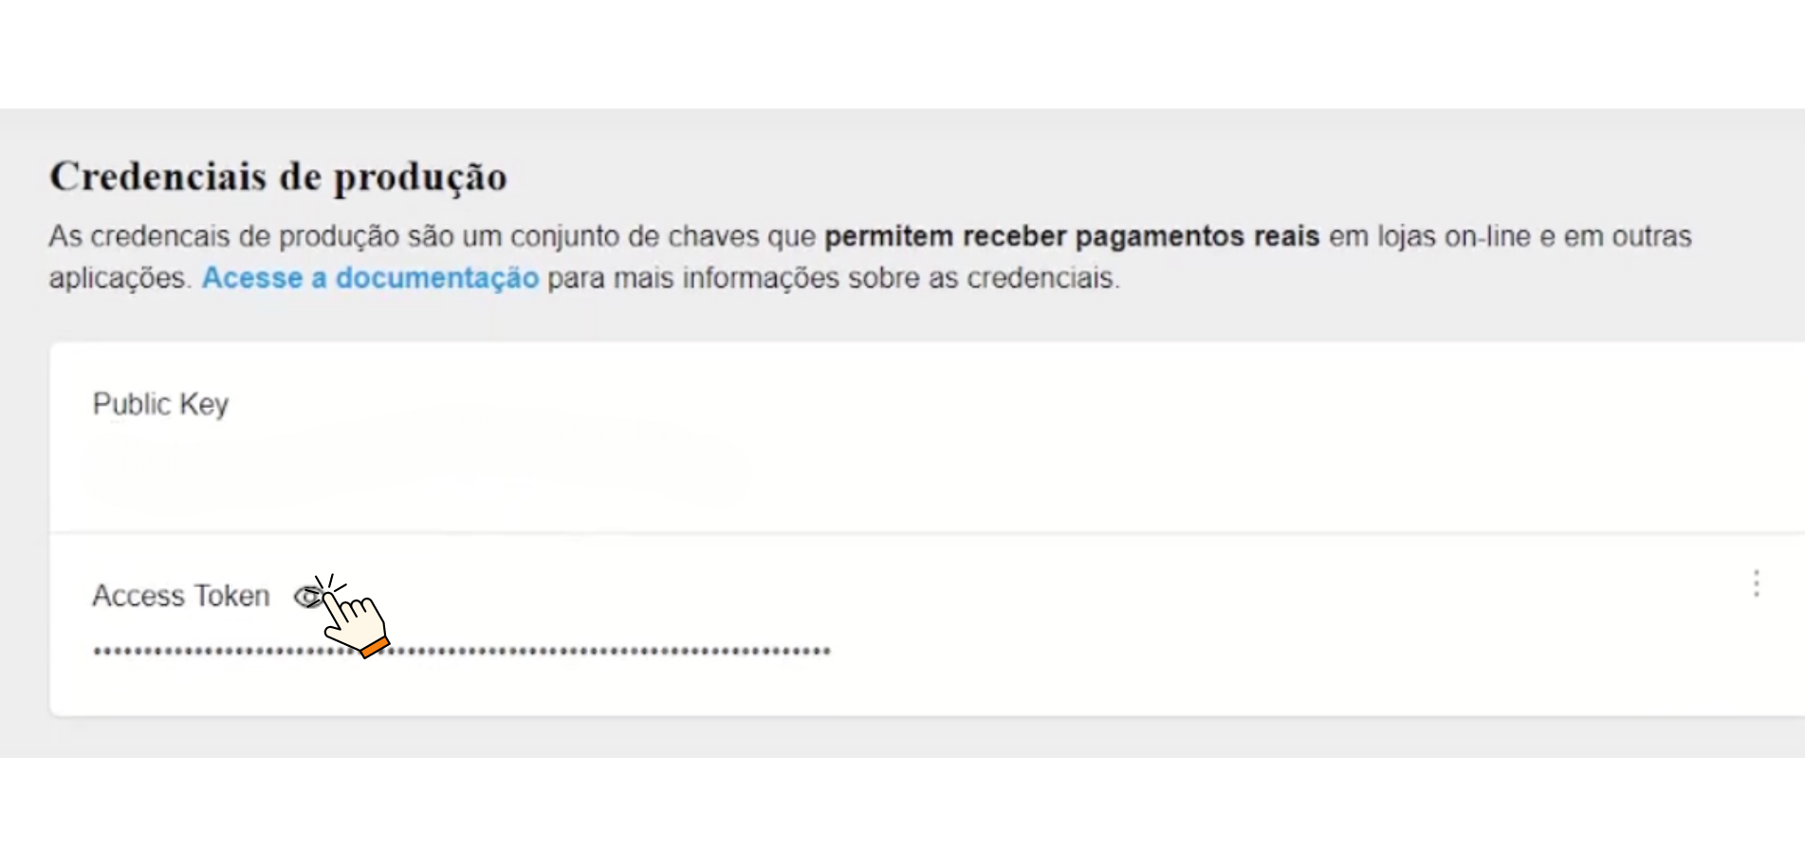Click 'para mais informações sobre as credenciais' text
Viewport: 1805px width, 867px height.
pos(833,278)
